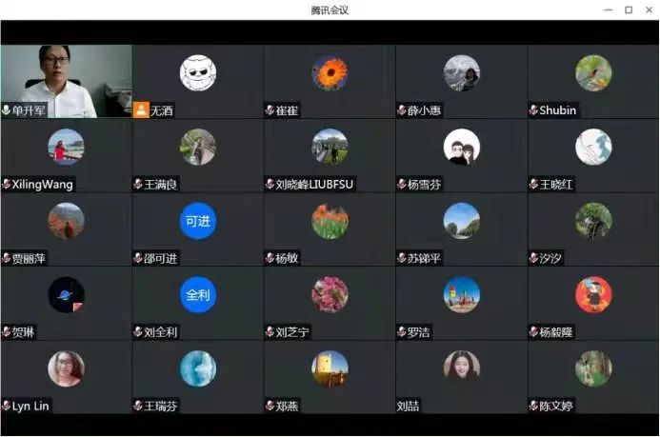Click the muted microphone icon beside 崔崔
The width and height of the screenshot is (660, 437).
coord(270,110)
